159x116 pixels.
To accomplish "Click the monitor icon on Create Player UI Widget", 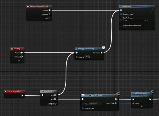I will click(x=118, y=94).
